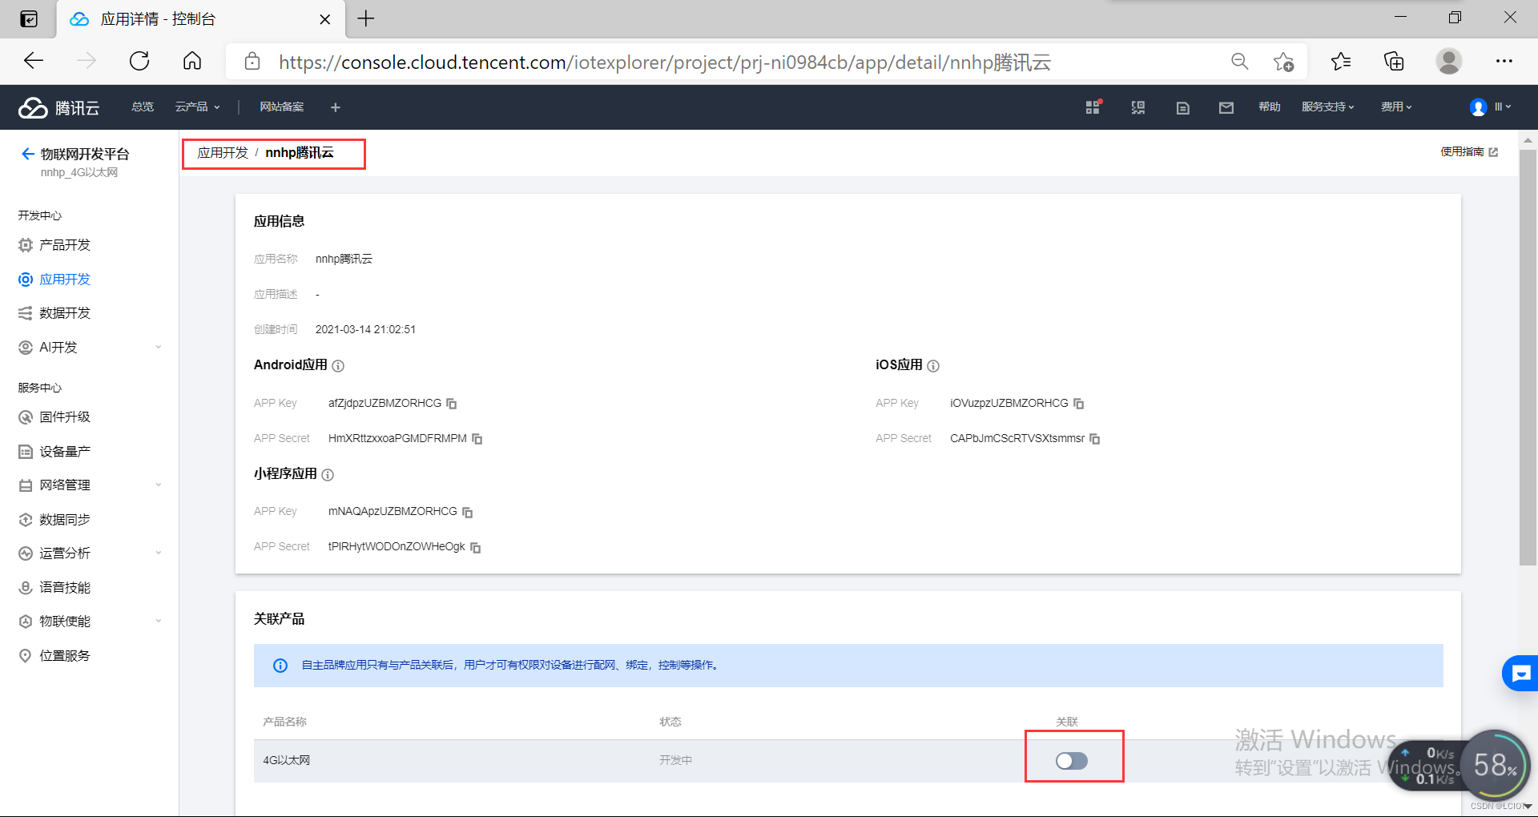Viewport: 1538px width, 817px height.
Task: Open 网站备案 link
Action: pyautogui.click(x=281, y=107)
